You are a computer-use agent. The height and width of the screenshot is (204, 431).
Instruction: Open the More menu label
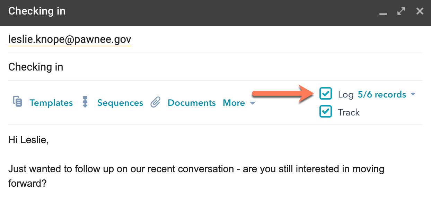point(234,103)
